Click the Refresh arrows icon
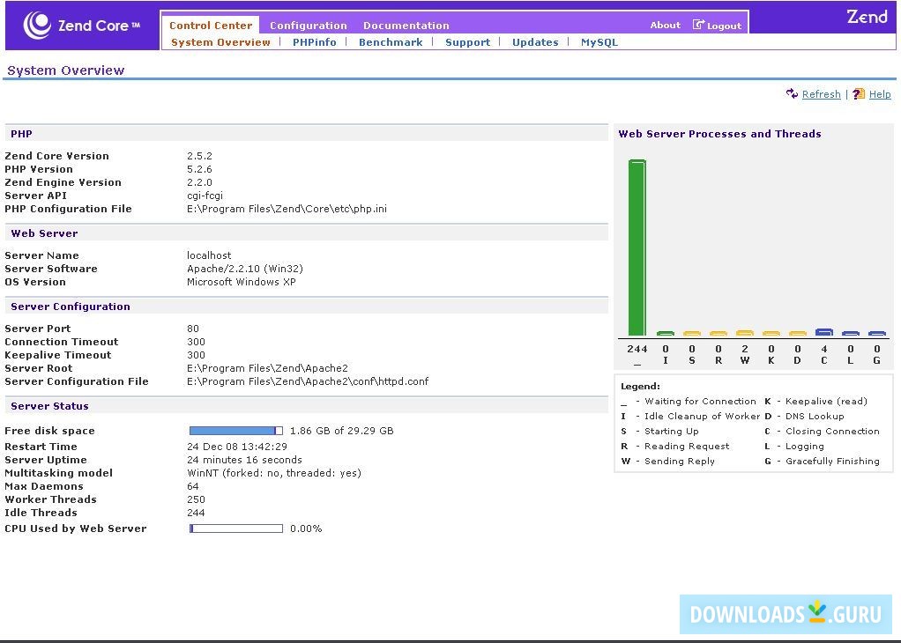Screen dimensions: 901x643 coord(792,93)
